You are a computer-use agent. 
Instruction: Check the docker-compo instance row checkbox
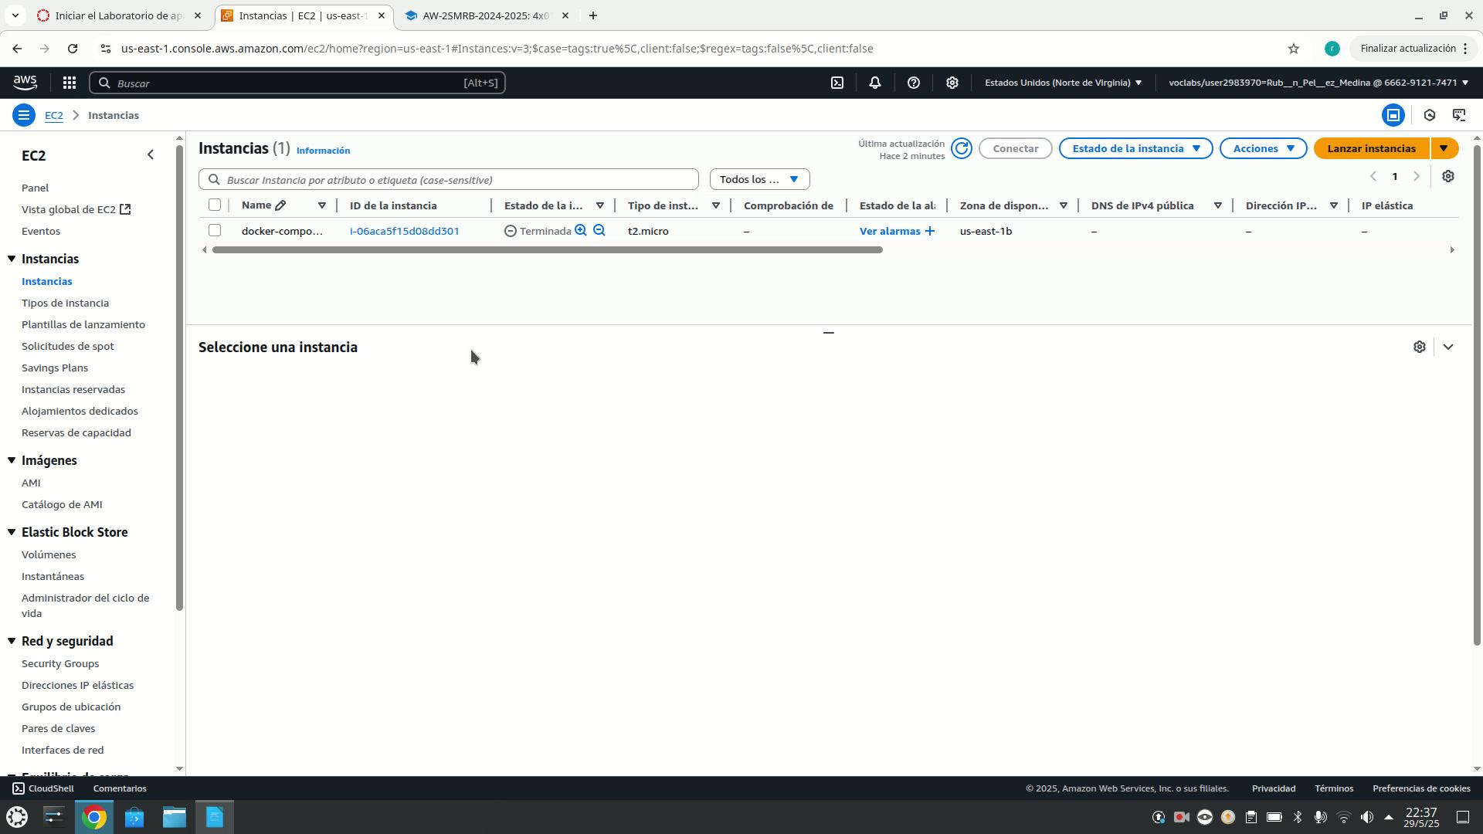(215, 230)
